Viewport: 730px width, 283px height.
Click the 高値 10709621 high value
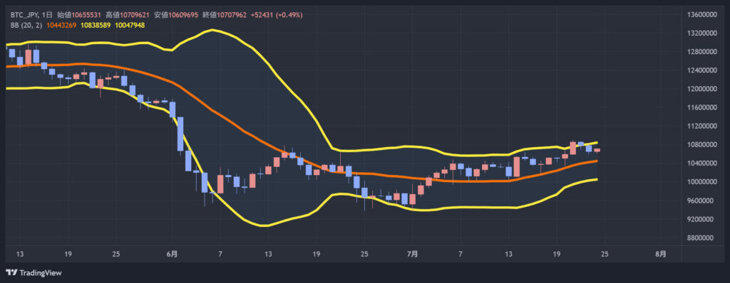click(x=128, y=15)
